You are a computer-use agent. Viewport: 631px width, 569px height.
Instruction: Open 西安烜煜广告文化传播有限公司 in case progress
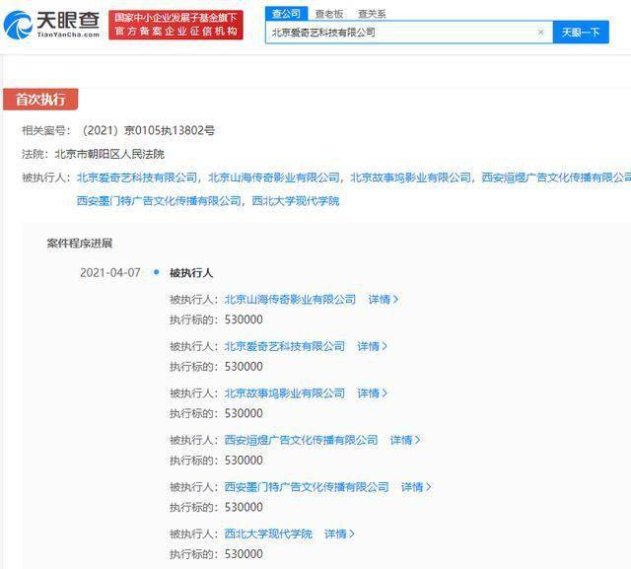coord(301,440)
